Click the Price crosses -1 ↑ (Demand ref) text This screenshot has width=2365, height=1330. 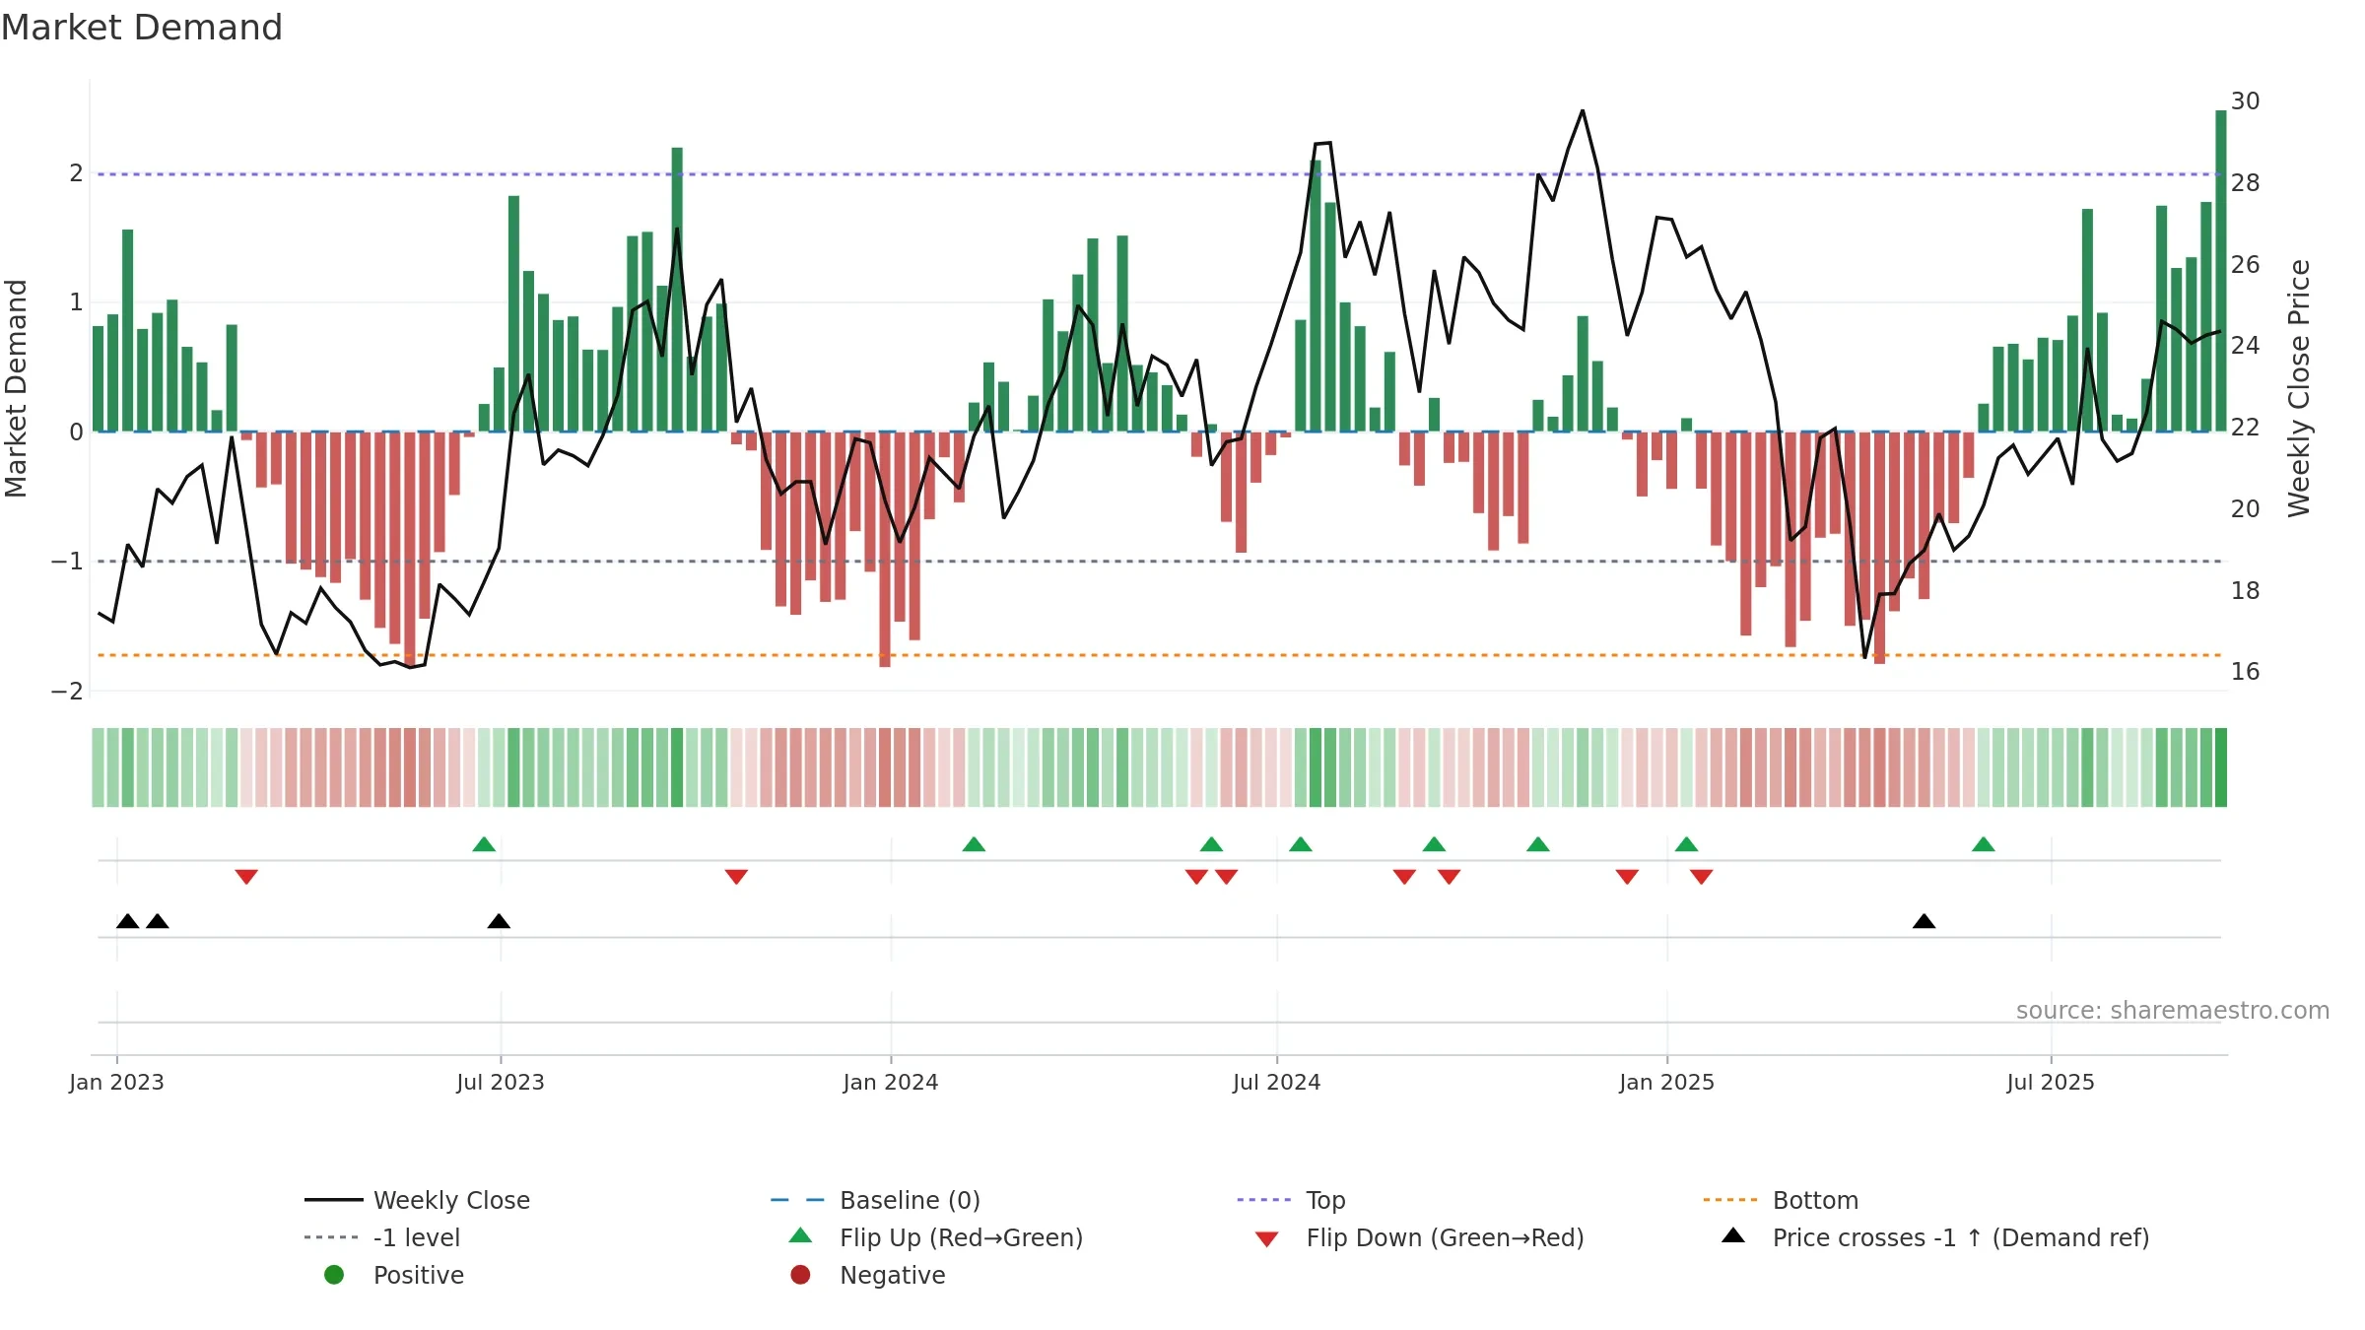point(1961,1237)
